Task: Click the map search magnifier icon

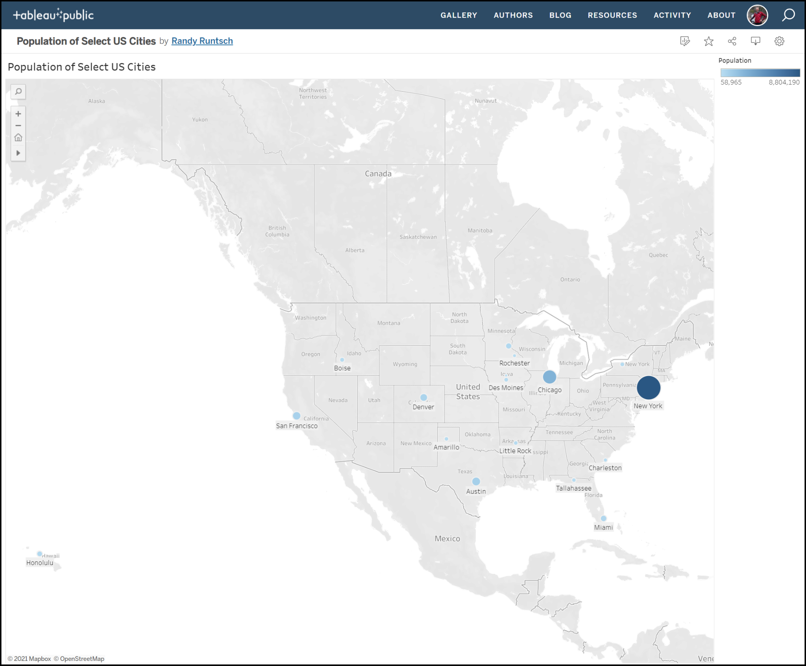Action: 18,92
